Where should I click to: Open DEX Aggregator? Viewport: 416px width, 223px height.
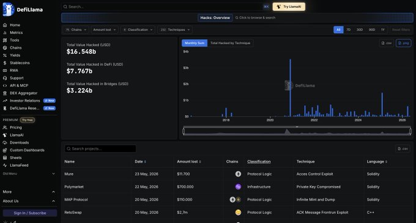pyautogui.click(x=23, y=93)
